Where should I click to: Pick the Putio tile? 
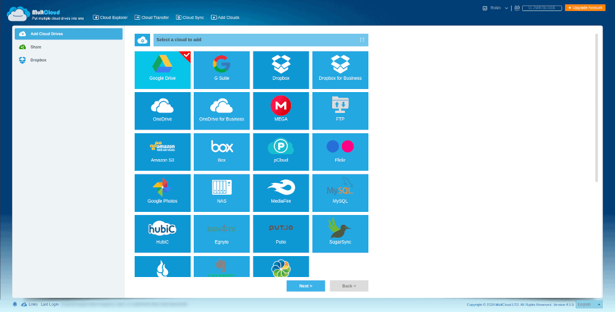tap(281, 234)
